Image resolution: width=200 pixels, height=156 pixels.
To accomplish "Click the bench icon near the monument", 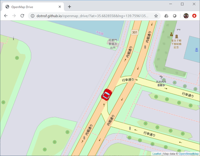I will 179,30.
